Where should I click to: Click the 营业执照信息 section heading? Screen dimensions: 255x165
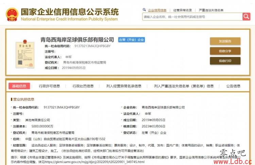pos(23,99)
